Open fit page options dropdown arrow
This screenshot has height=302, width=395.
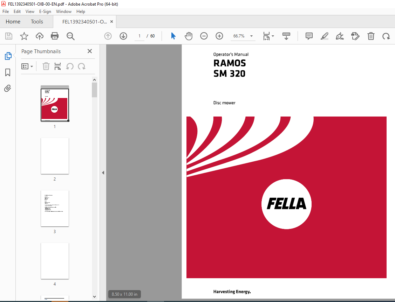pos(273,36)
